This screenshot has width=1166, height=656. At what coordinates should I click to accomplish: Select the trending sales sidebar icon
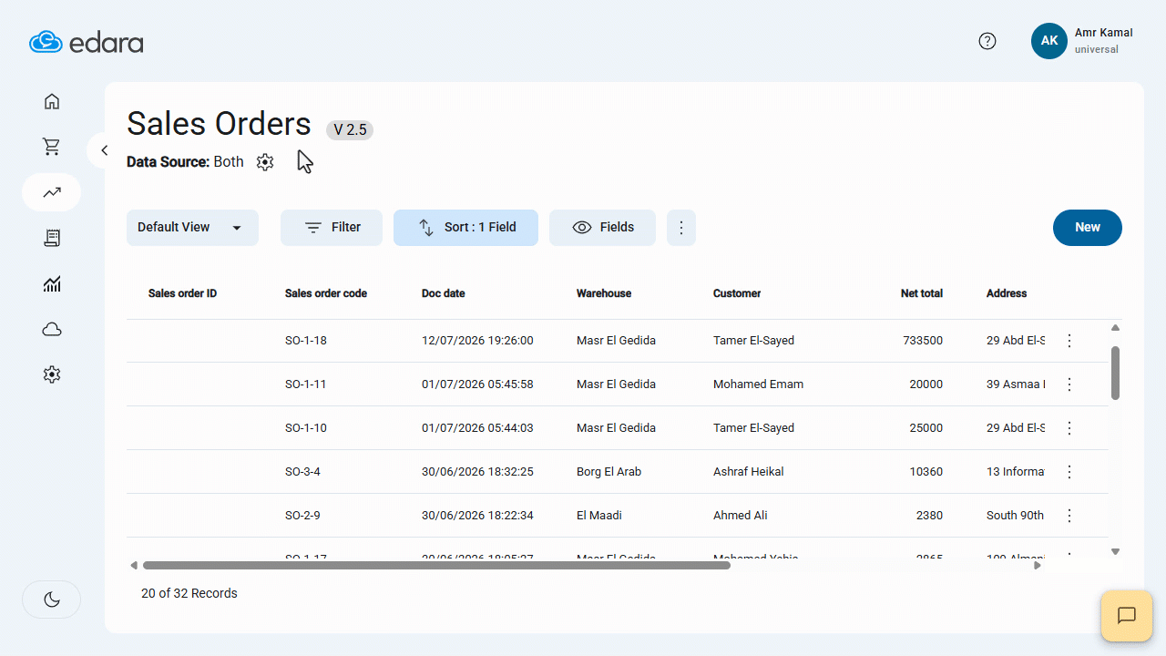(52, 192)
